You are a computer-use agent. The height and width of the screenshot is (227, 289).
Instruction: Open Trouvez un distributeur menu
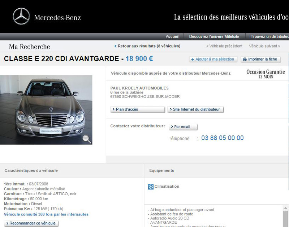tap(269, 36)
